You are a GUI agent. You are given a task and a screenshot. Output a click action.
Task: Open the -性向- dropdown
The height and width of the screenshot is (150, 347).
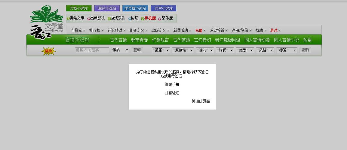tap(205, 50)
